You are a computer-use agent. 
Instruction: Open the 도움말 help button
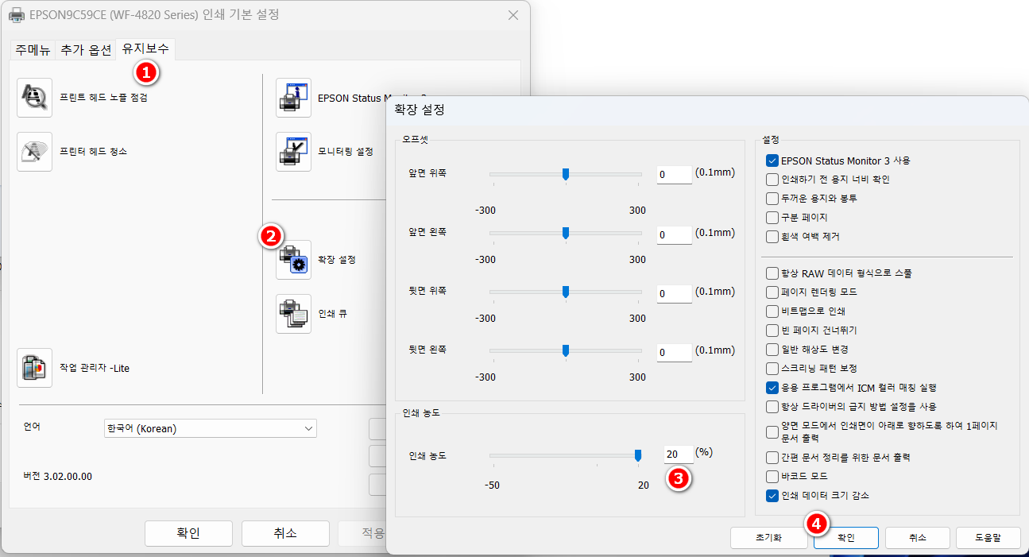click(988, 537)
